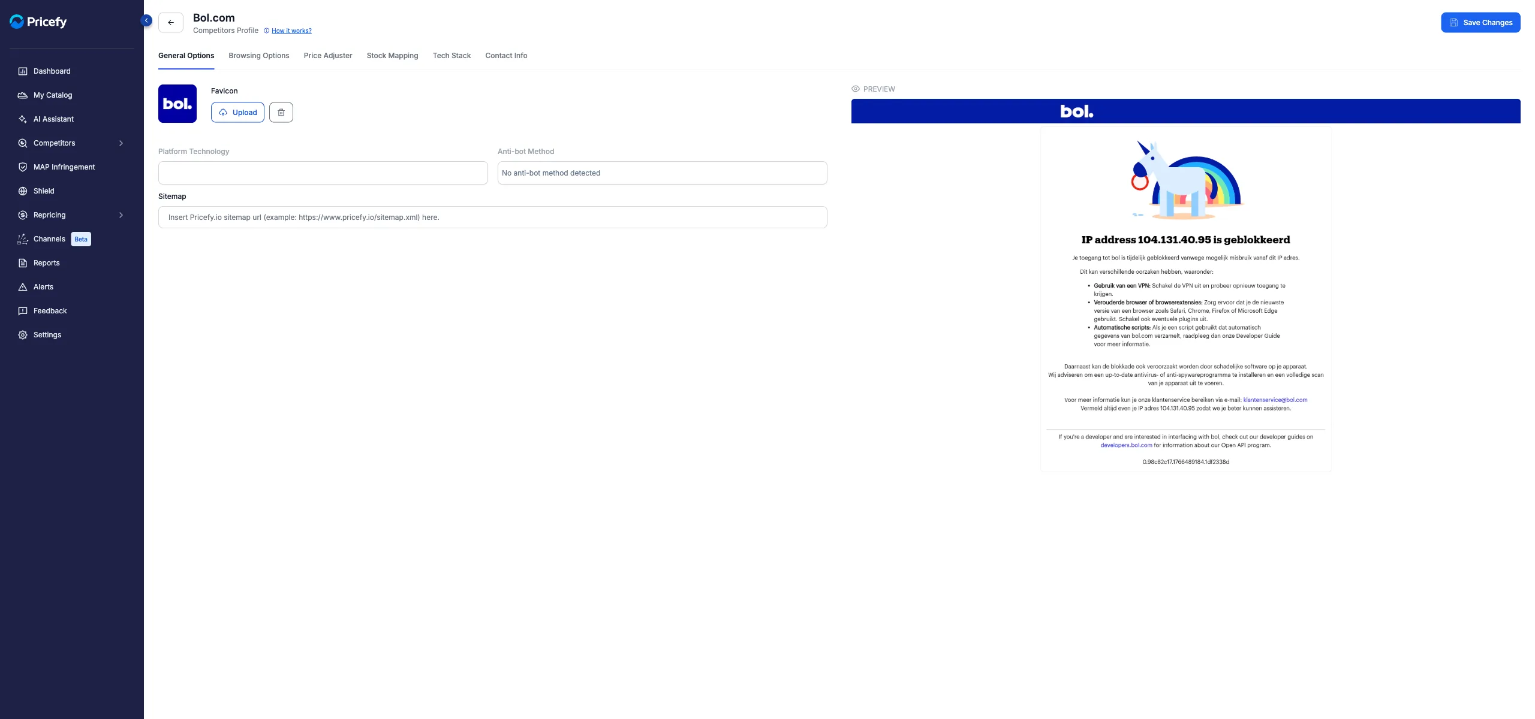Click developers.bol.com link in preview
This screenshot has height=719, width=1535.
[1126, 446]
